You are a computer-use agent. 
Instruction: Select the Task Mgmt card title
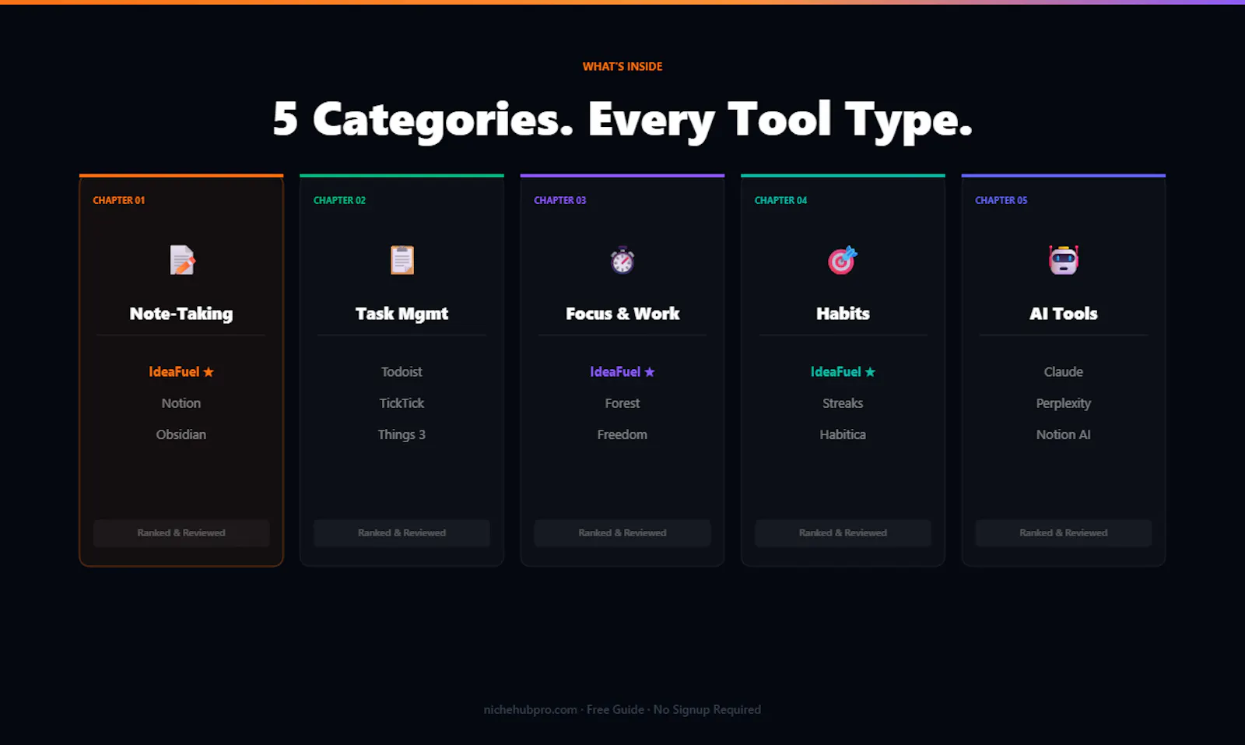402,314
